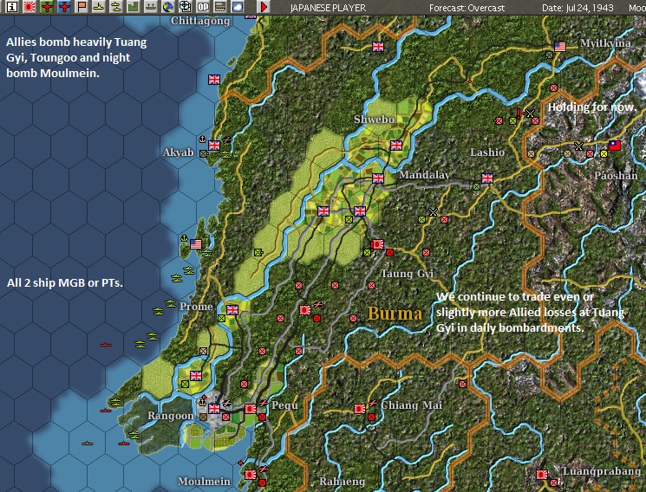Click the 'Holding for now.' annotation
This screenshot has width=646, height=492.
click(x=591, y=107)
